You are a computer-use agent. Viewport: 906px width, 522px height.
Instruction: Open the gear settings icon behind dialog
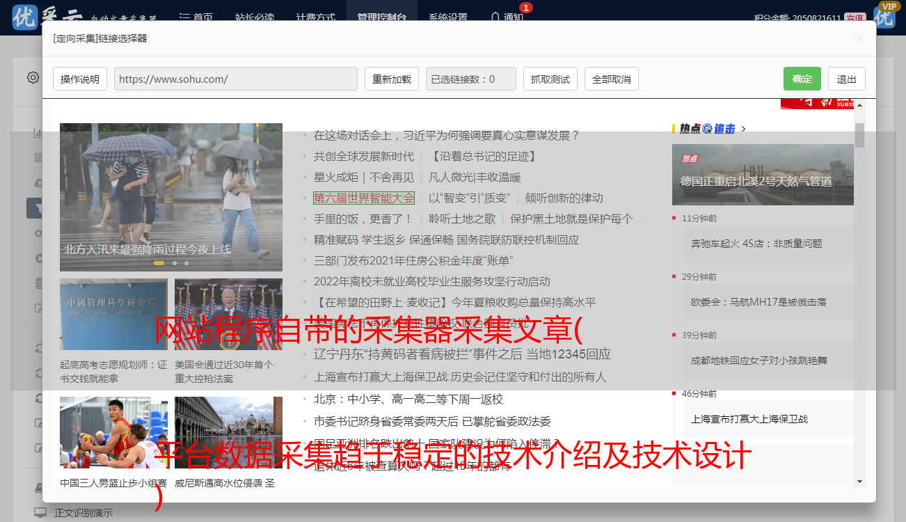[x=33, y=77]
